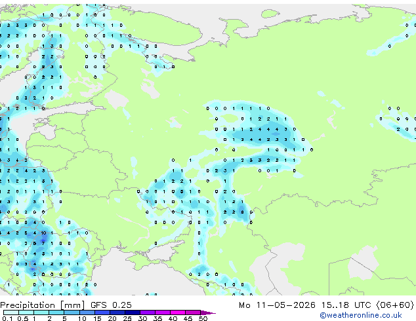416x321 pixels.
Task: Click the 'Mo 11-05-2026' date text
Action: pos(277,305)
